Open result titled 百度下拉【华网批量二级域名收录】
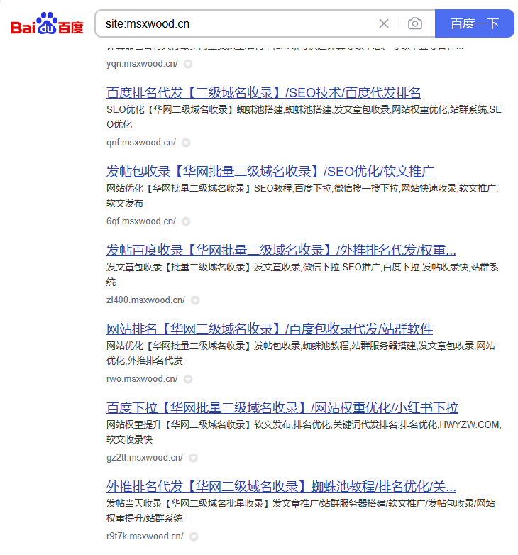The height and width of the screenshot is (555, 518). (282, 408)
